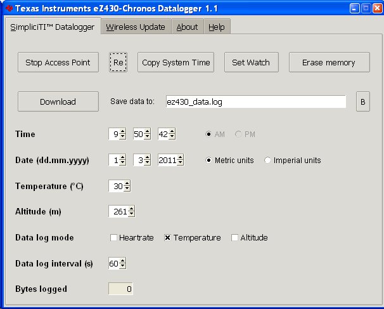384x309 pixels.
Task: Uncheck the Temperature log mode checkbox
Action: [167, 238]
